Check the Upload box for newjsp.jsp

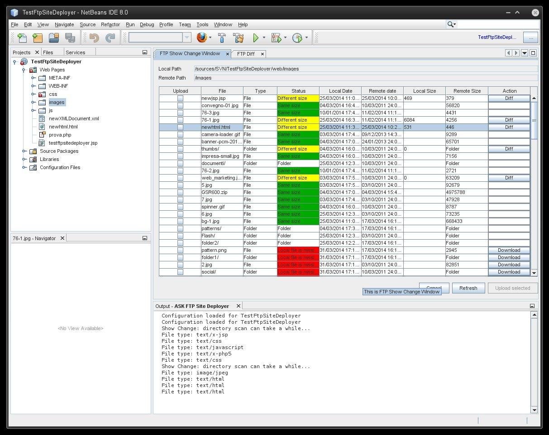coord(180,98)
